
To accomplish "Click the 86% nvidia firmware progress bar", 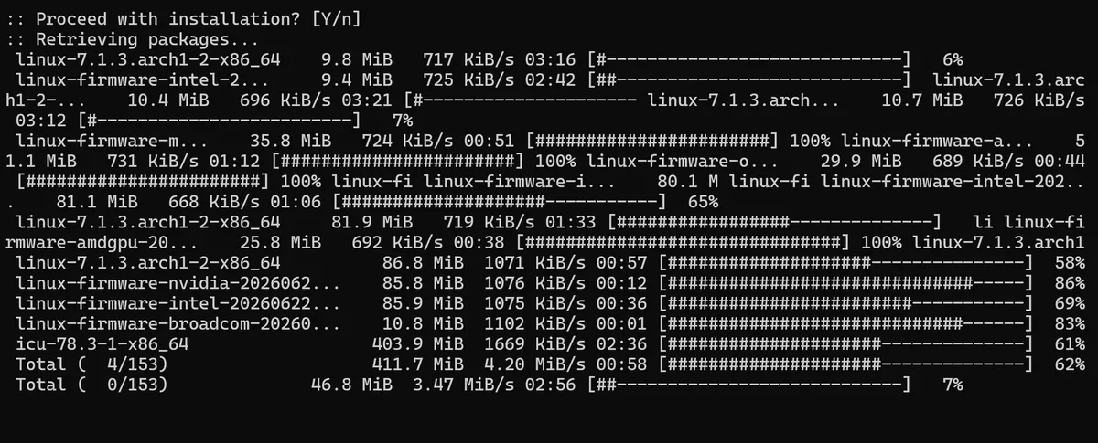I will [x=846, y=283].
